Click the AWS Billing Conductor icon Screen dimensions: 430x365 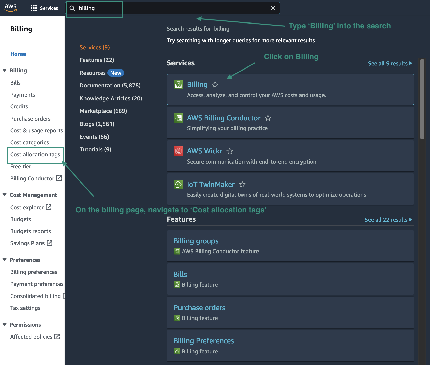178,118
